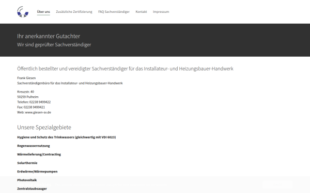Click the Sachverständigenbüro description line

tap(70, 83)
